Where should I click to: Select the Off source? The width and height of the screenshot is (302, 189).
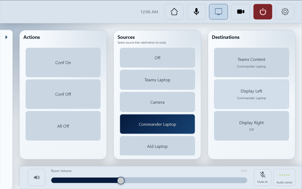[x=157, y=58]
